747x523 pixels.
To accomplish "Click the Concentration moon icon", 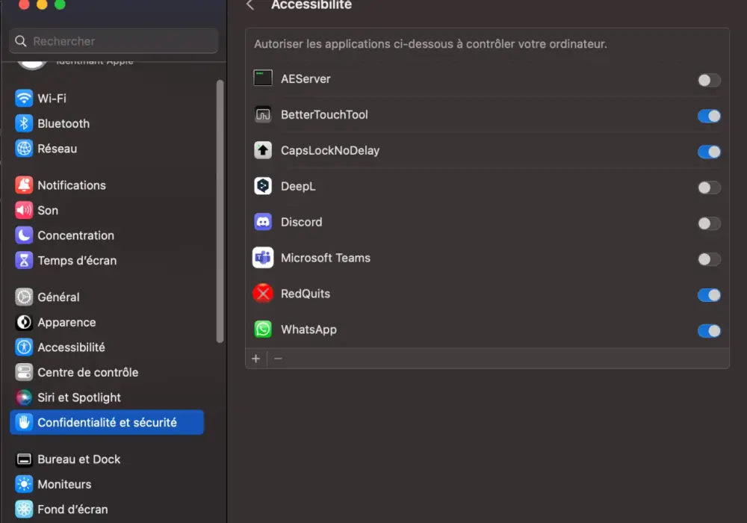I will [24, 235].
